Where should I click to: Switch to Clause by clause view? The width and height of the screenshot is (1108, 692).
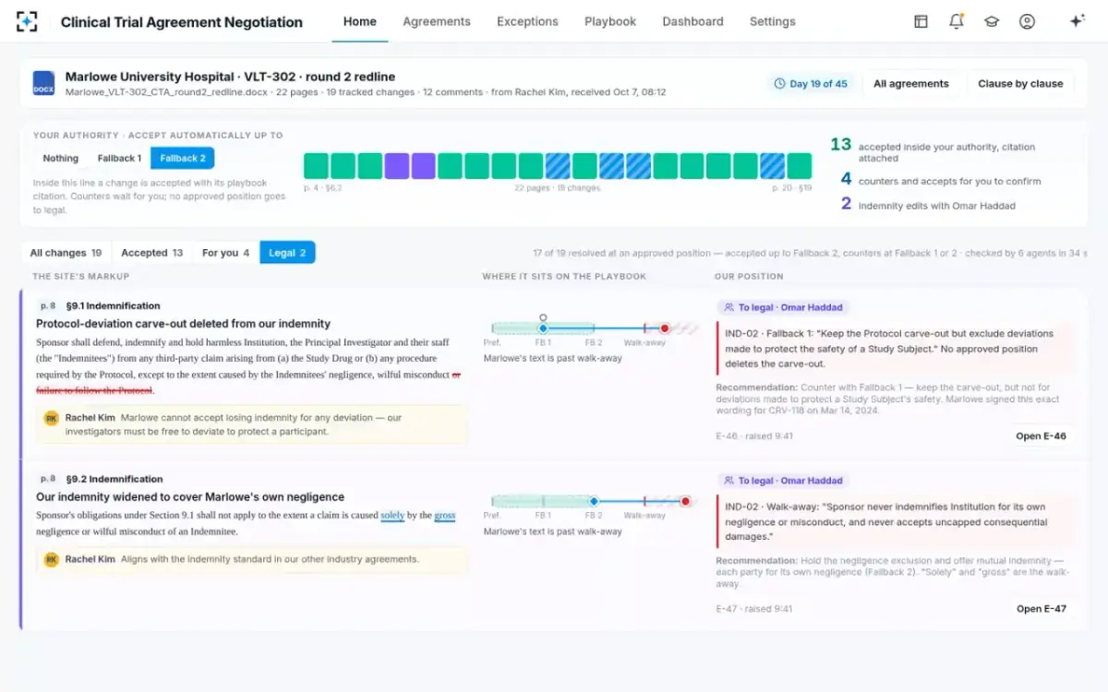pyautogui.click(x=1020, y=83)
